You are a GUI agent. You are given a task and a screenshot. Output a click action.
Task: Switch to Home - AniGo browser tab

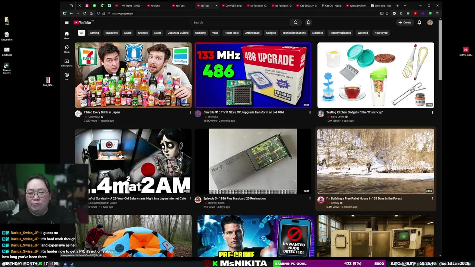point(132,6)
